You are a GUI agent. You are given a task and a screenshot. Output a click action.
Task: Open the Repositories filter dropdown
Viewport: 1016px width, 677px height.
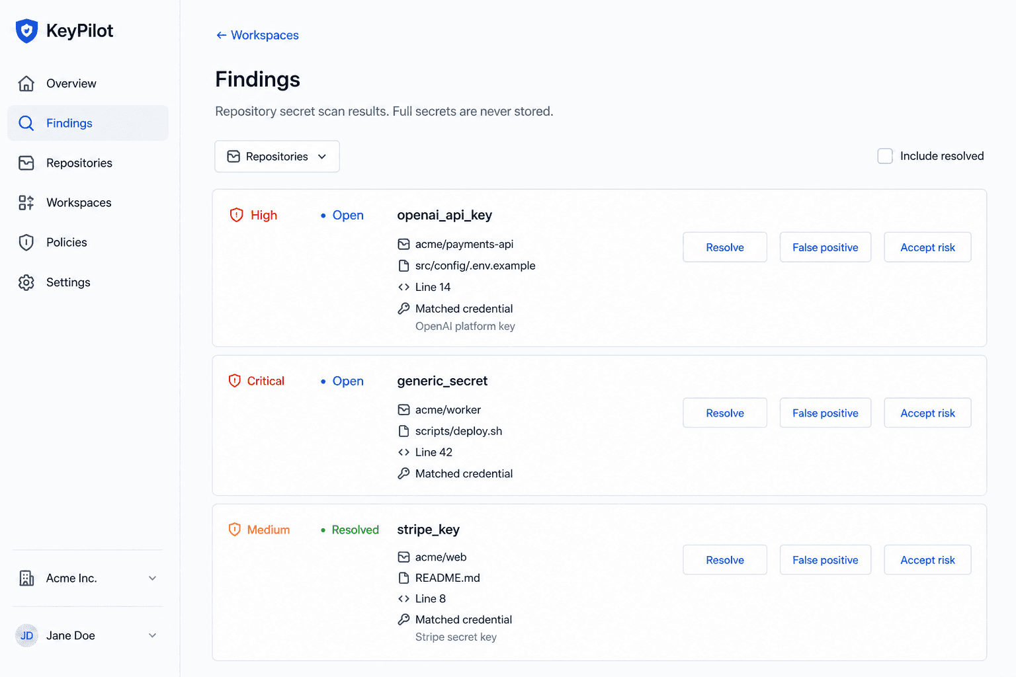tap(277, 157)
